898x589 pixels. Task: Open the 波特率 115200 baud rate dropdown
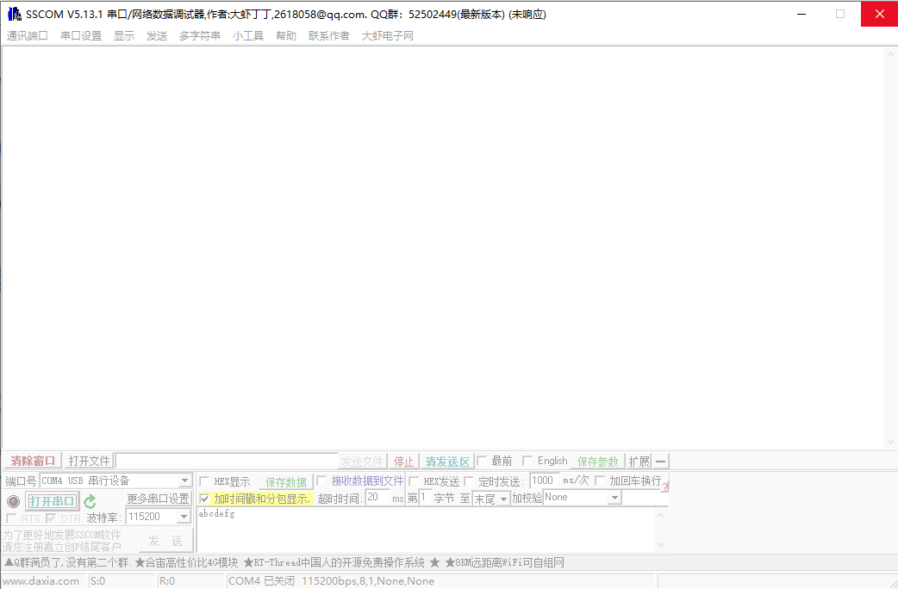pyautogui.click(x=184, y=517)
